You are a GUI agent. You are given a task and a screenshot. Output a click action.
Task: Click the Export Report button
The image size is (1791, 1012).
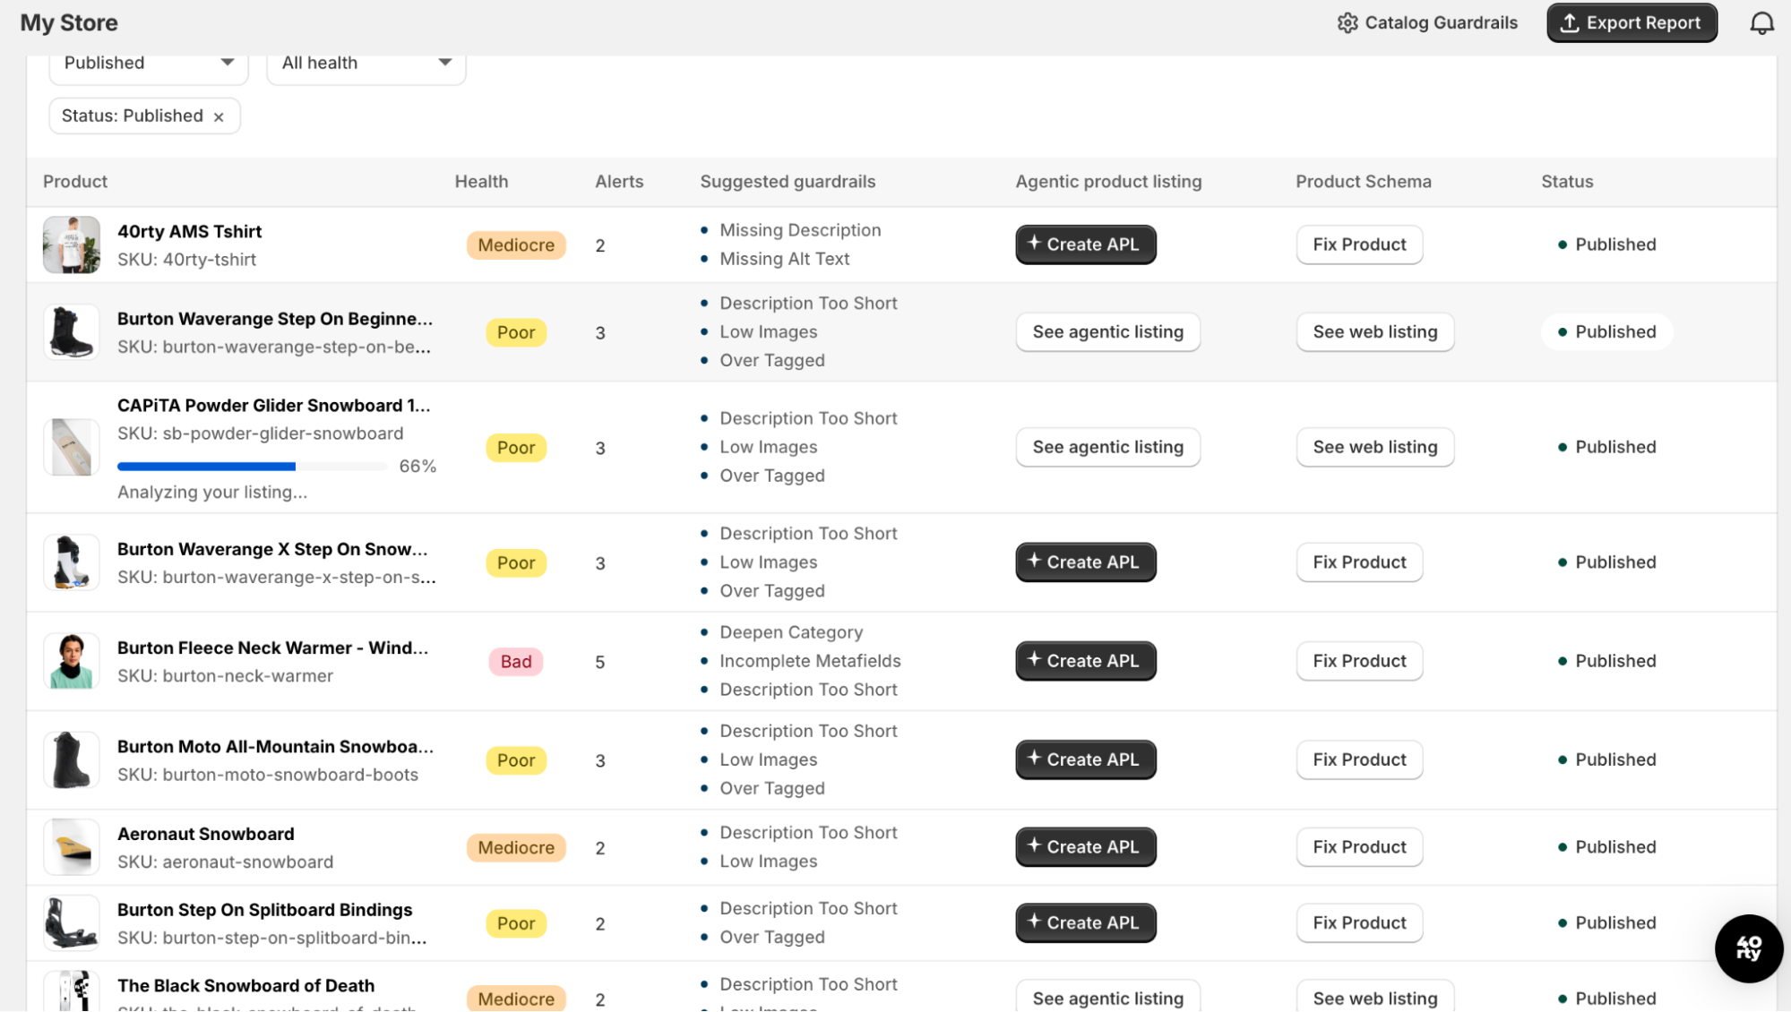pyautogui.click(x=1632, y=22)
